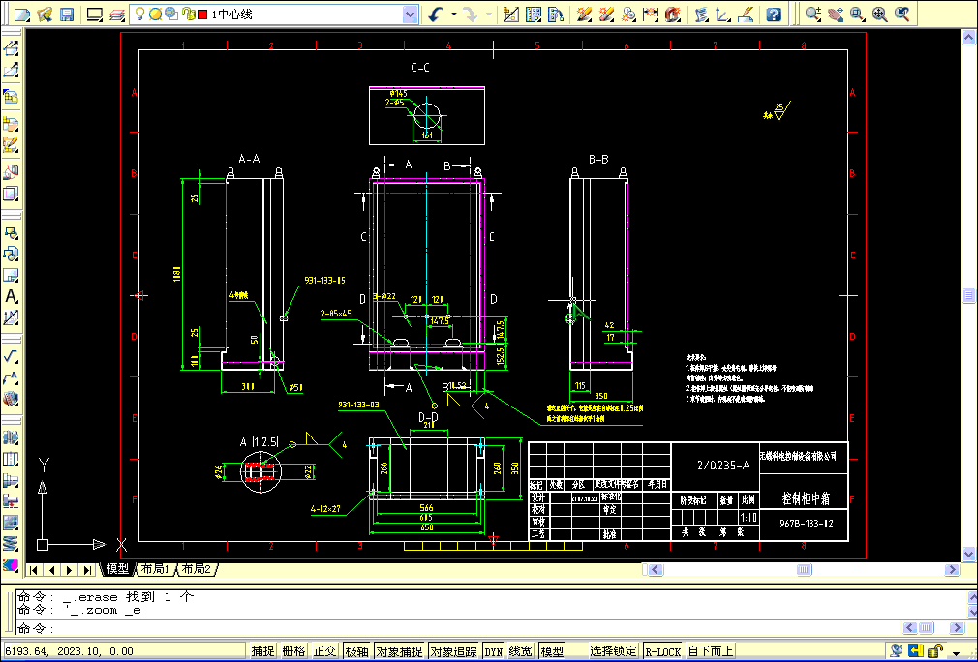Open the layer dropdown arrow
This screenshot has width=978, height=662.
(x=410, y=15)
